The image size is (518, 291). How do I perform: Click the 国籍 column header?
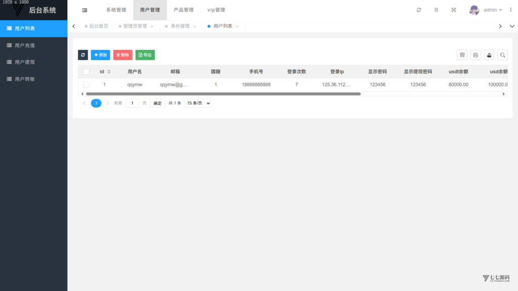(x=215, y=72)
